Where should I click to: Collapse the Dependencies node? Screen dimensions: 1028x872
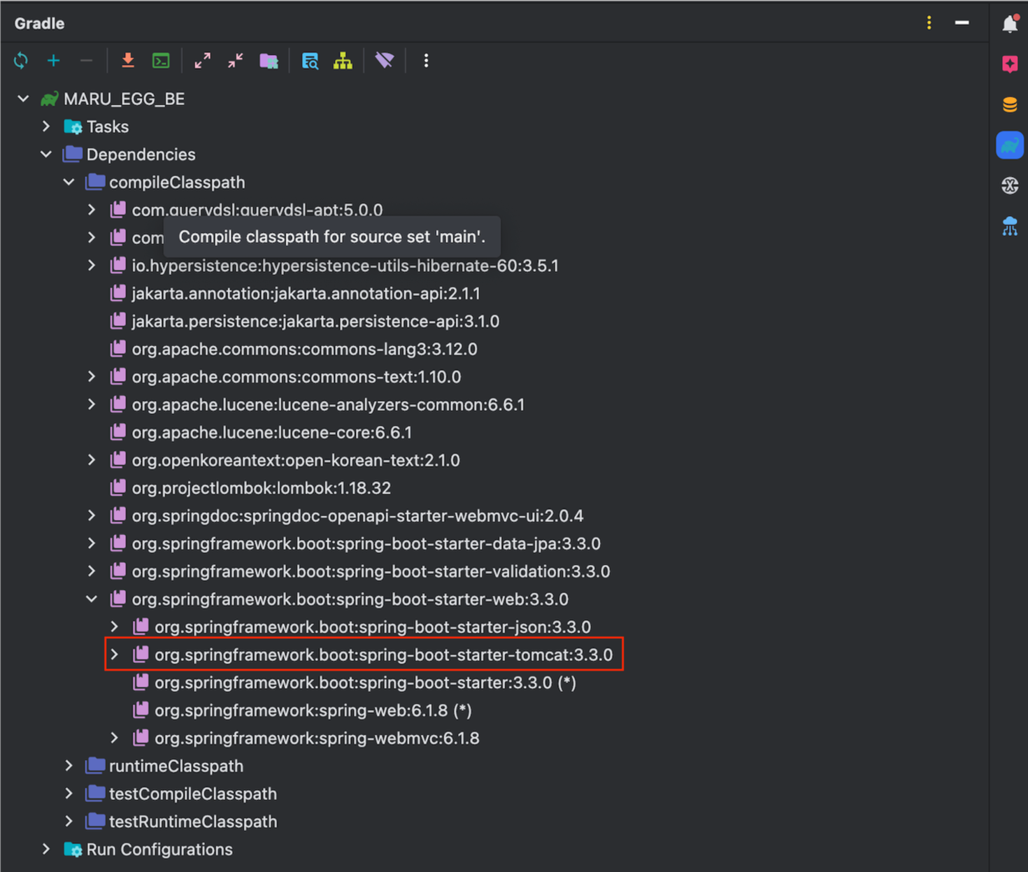click(46, 155)
